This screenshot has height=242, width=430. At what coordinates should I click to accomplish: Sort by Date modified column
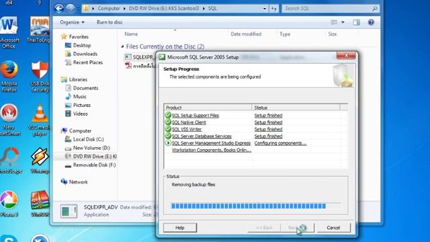(x=246, y=34)
